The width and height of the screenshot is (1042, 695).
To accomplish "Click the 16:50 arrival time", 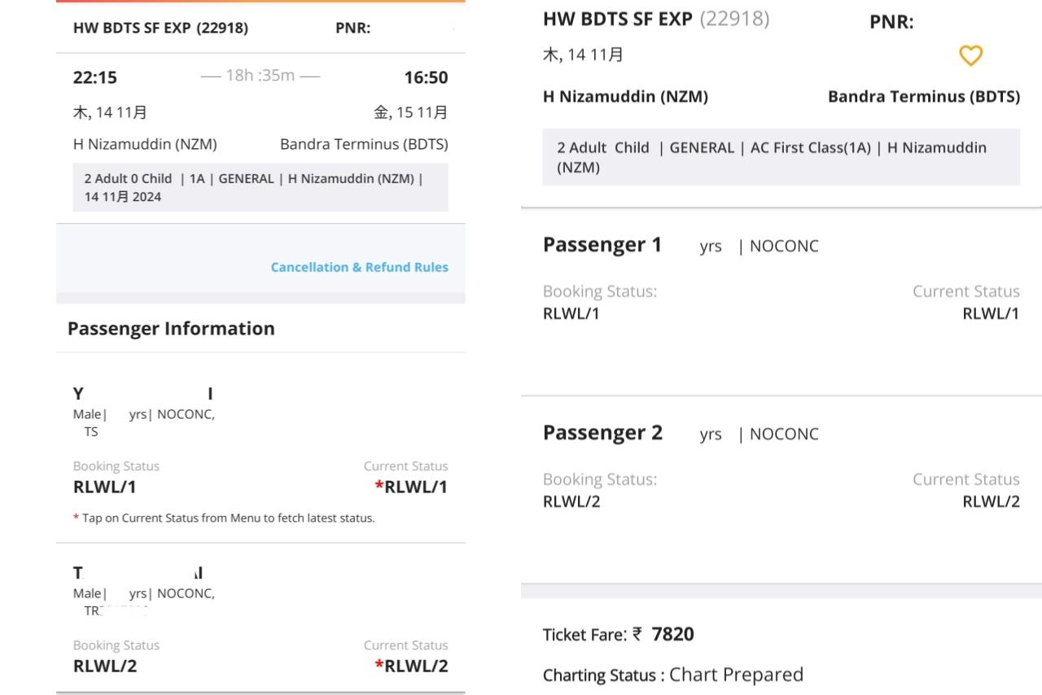I will [x=426, y=77].
